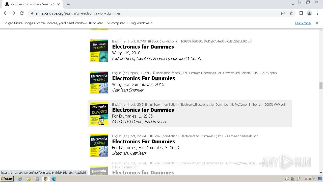The image size is (323, 182).
Task: Expand the tab search dropdown
Action: pyautogui.click(x=293, y=4)
